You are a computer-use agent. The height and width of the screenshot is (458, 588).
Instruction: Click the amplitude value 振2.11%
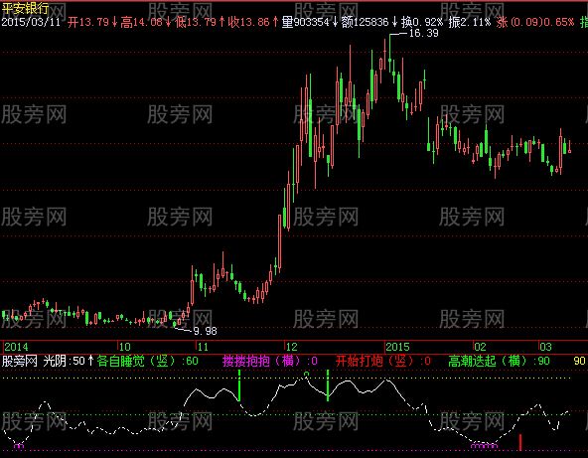[x=469, y=22]
